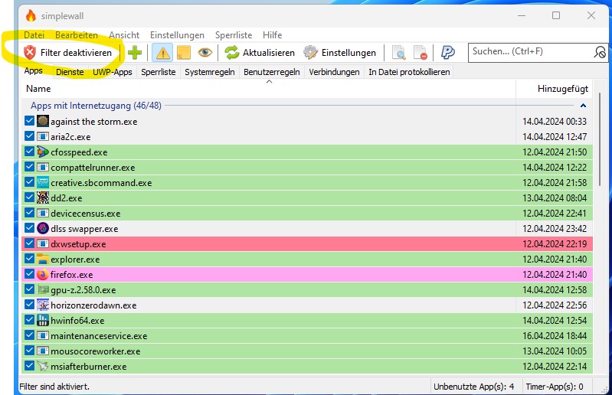Select the dlss swapper.exe row
The image size is (612, 395).
307,228
